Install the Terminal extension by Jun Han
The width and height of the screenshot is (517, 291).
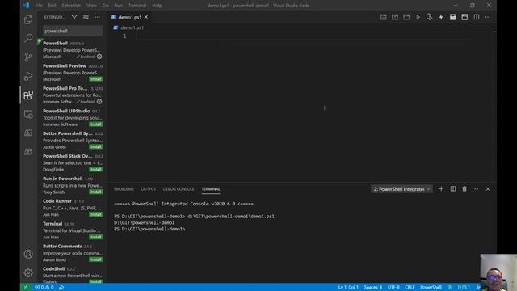(x=96, y=237)
